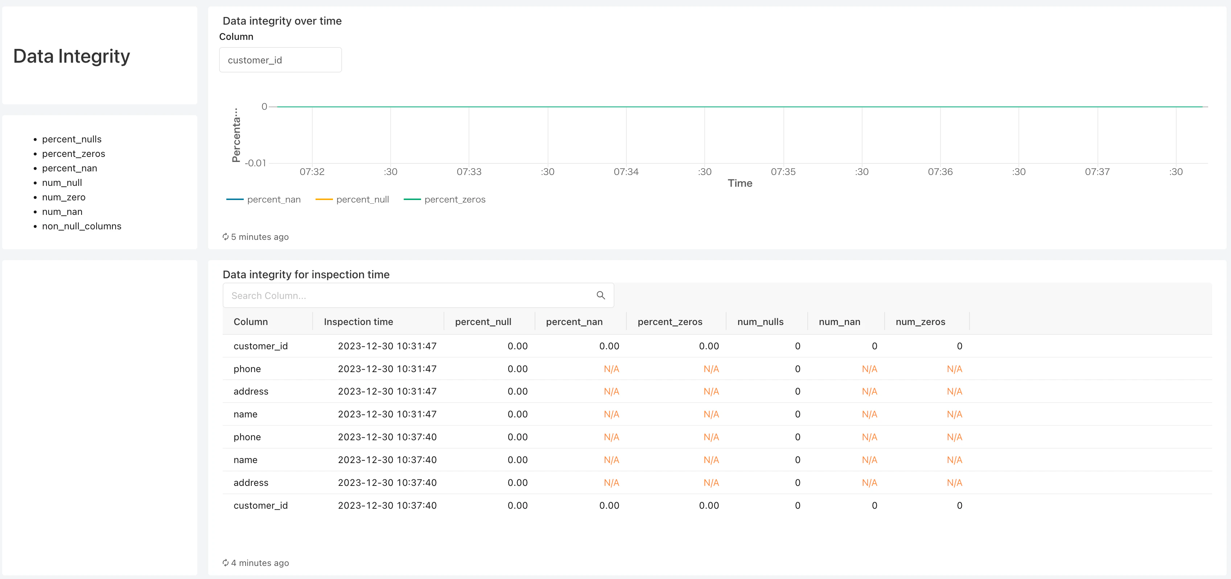Sort by percent_nan column header
The width and height of the screenshot is (1231, 579).
point(574,322)
